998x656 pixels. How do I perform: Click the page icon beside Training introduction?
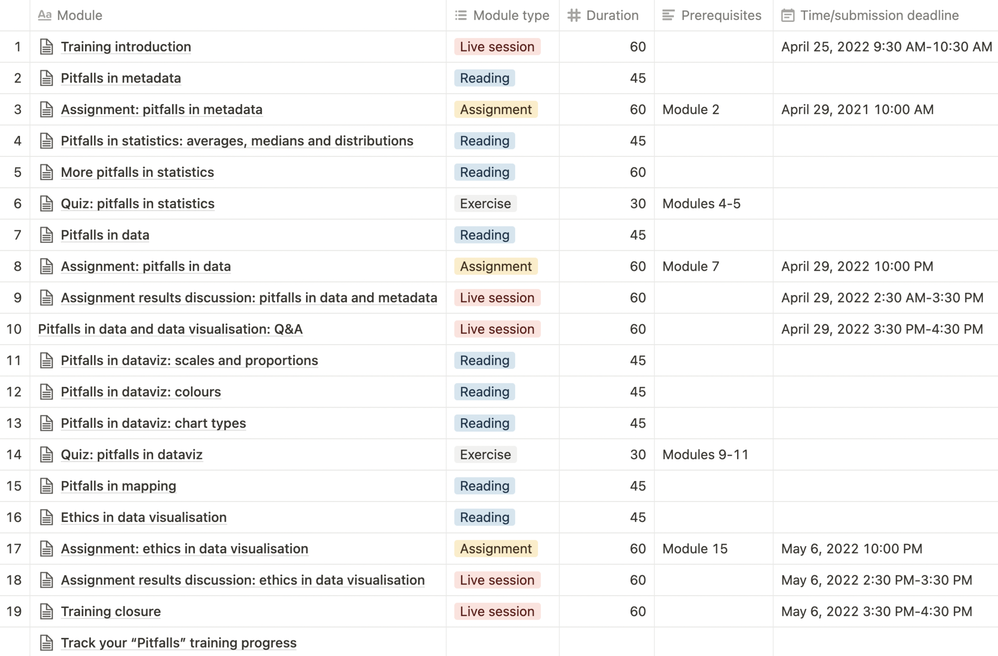[46, 47]
